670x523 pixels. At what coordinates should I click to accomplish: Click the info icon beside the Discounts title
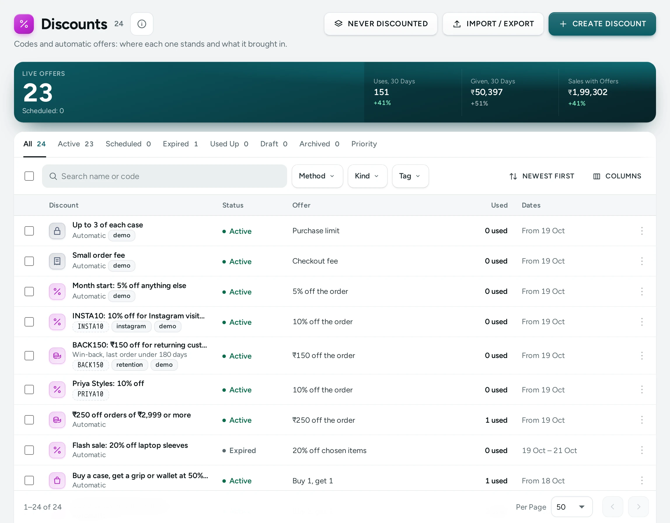pyautogui.click(x=142, y=24)
